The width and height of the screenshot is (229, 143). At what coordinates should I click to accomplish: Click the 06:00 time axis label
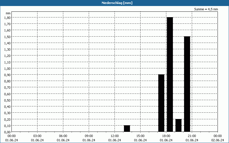[63, 136]
